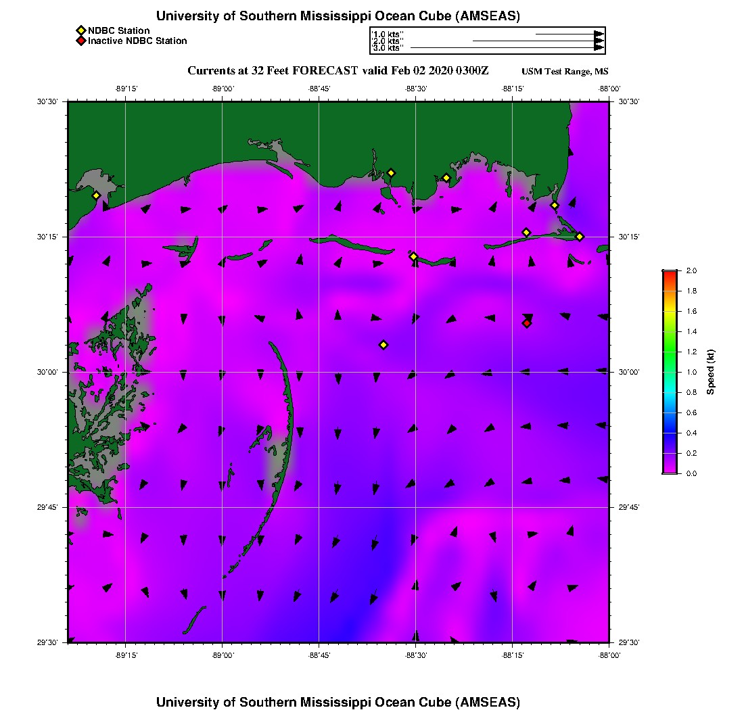744x710 pixels.
Task: Select yellow station marker at bay entrance near 30°18'
Action: click(x=554, y=206)
